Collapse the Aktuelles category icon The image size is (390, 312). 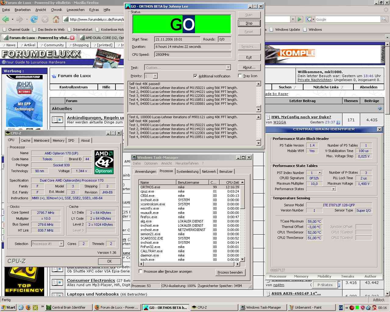tap(380, 108)
